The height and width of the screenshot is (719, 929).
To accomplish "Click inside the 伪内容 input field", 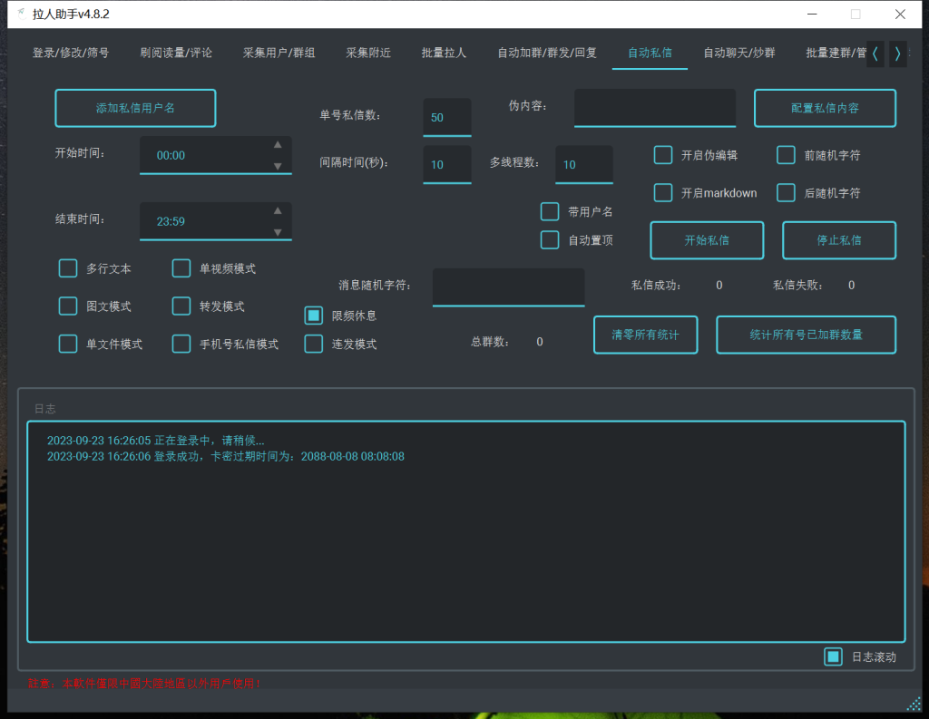I will click(x=654, y=108).
